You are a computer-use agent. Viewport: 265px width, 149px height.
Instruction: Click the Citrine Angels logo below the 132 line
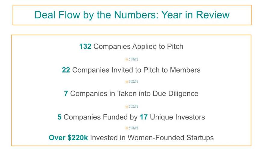point(131,59)
